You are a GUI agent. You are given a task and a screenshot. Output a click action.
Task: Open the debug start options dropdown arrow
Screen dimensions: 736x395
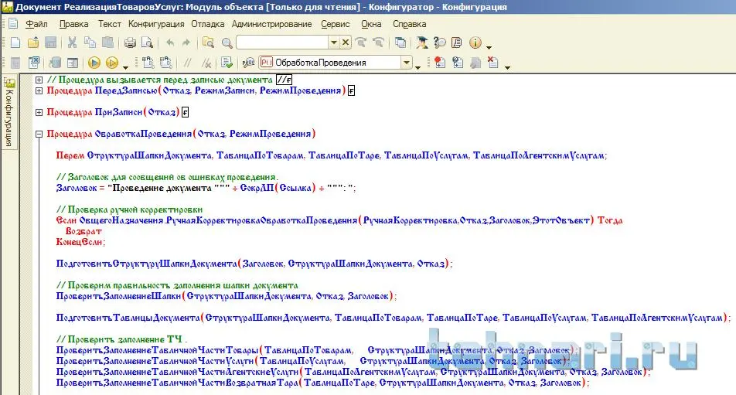tap(125, 66)
